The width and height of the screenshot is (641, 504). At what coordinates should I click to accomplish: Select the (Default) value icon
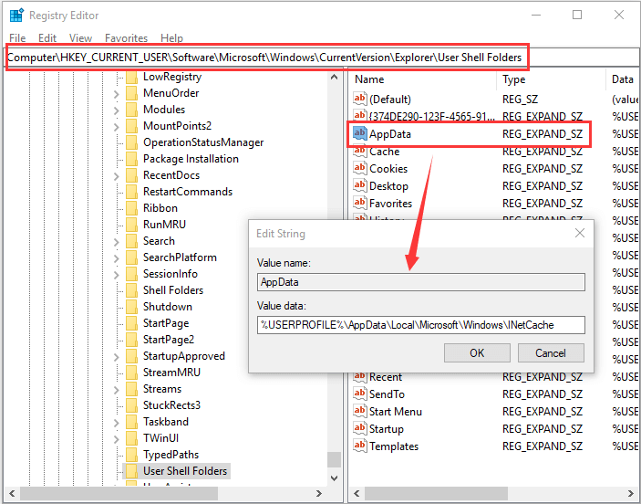click(x=360, y=99)
